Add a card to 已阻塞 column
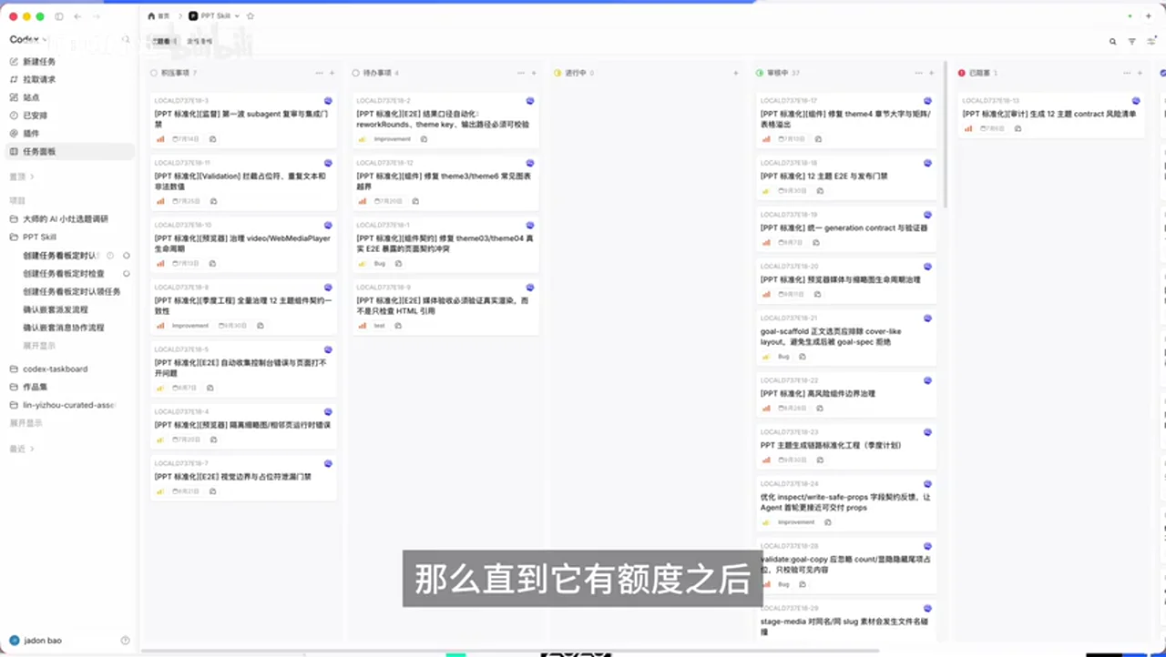The width and height of the screenshot is (1166, 657). (x=1140, y=73)
